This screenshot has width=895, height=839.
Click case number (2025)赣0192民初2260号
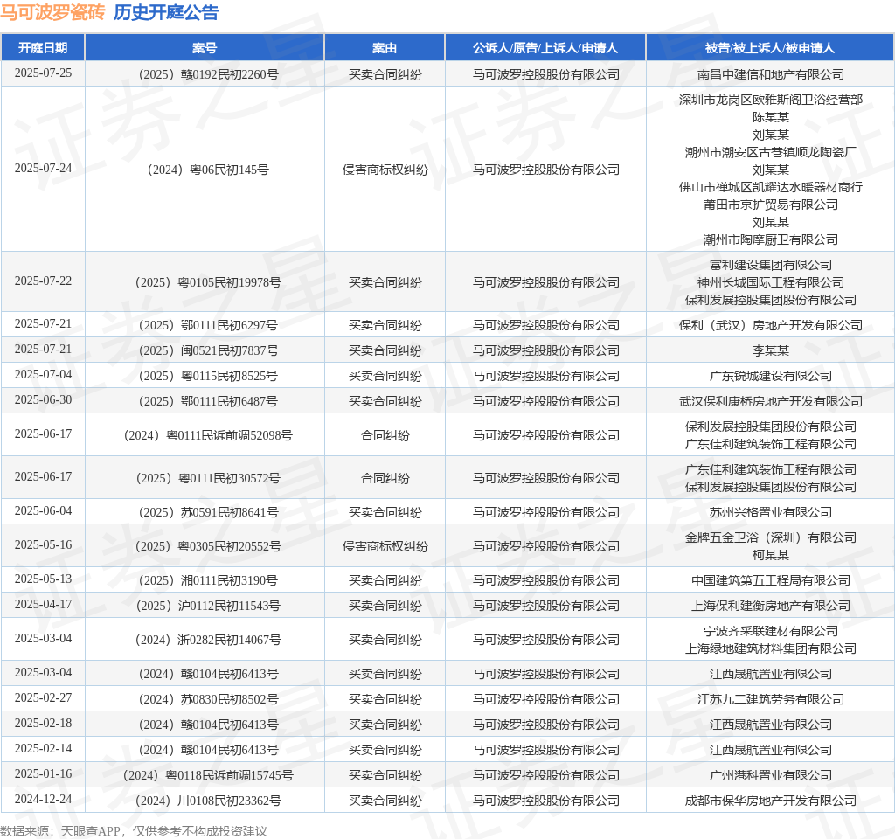coord(208,74)
